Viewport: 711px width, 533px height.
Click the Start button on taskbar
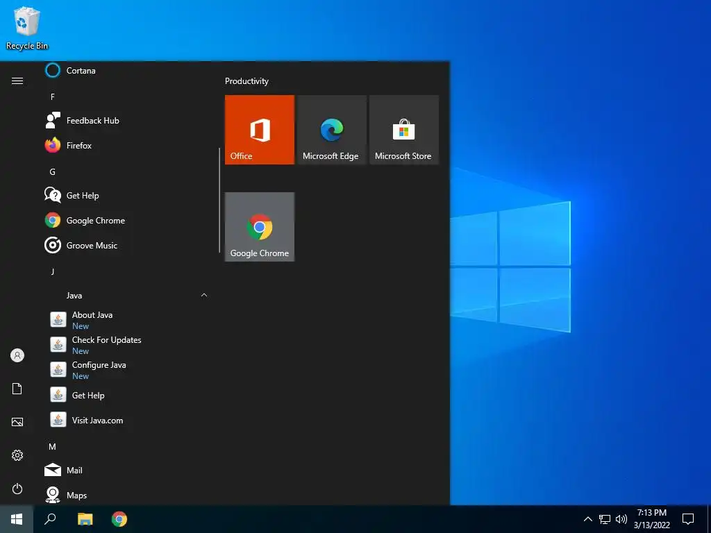17,519
